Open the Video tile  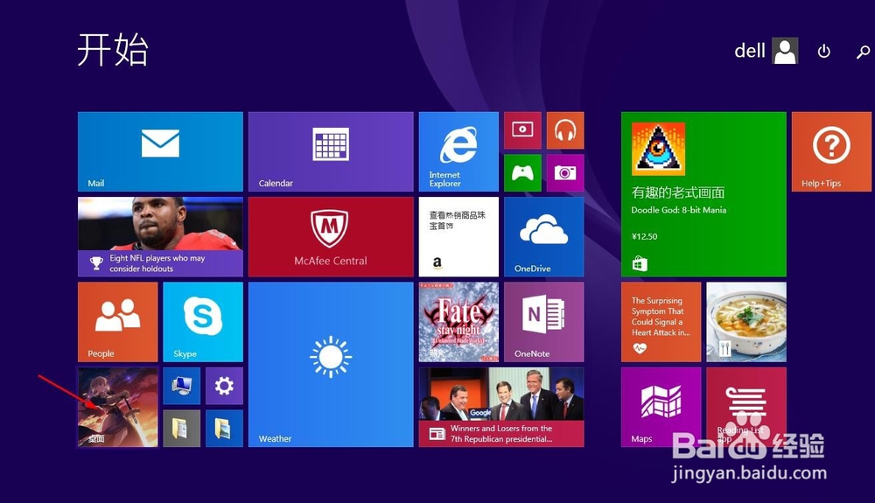tap(522, 130)
